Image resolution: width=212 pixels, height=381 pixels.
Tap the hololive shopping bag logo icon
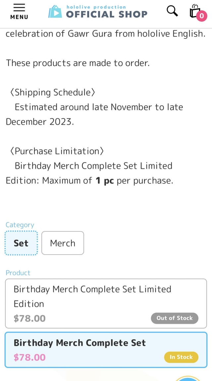[x=55, y=12]
